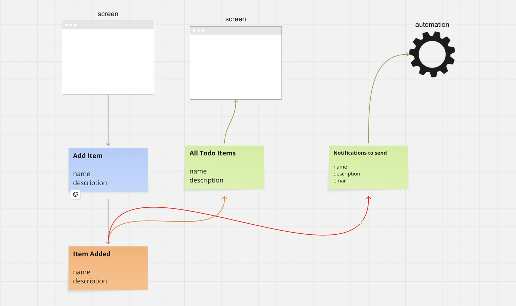Image resolution: width=516 pixels, height=306 pixels.
Task: Select the automation gear icon
Action: point(432,54)
